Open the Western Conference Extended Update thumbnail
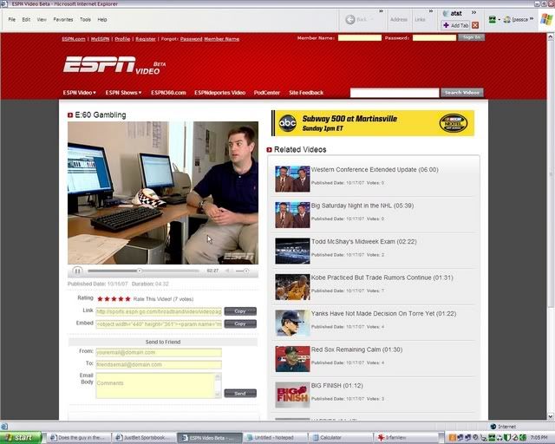555x444 pixels. pos(292,179)
